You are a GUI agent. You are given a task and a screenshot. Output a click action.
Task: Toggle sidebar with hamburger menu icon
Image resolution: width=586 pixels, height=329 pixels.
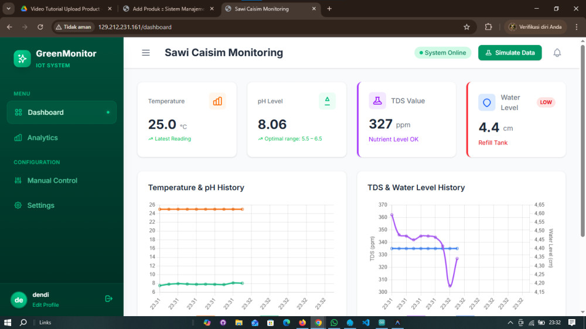pos(146,53)
